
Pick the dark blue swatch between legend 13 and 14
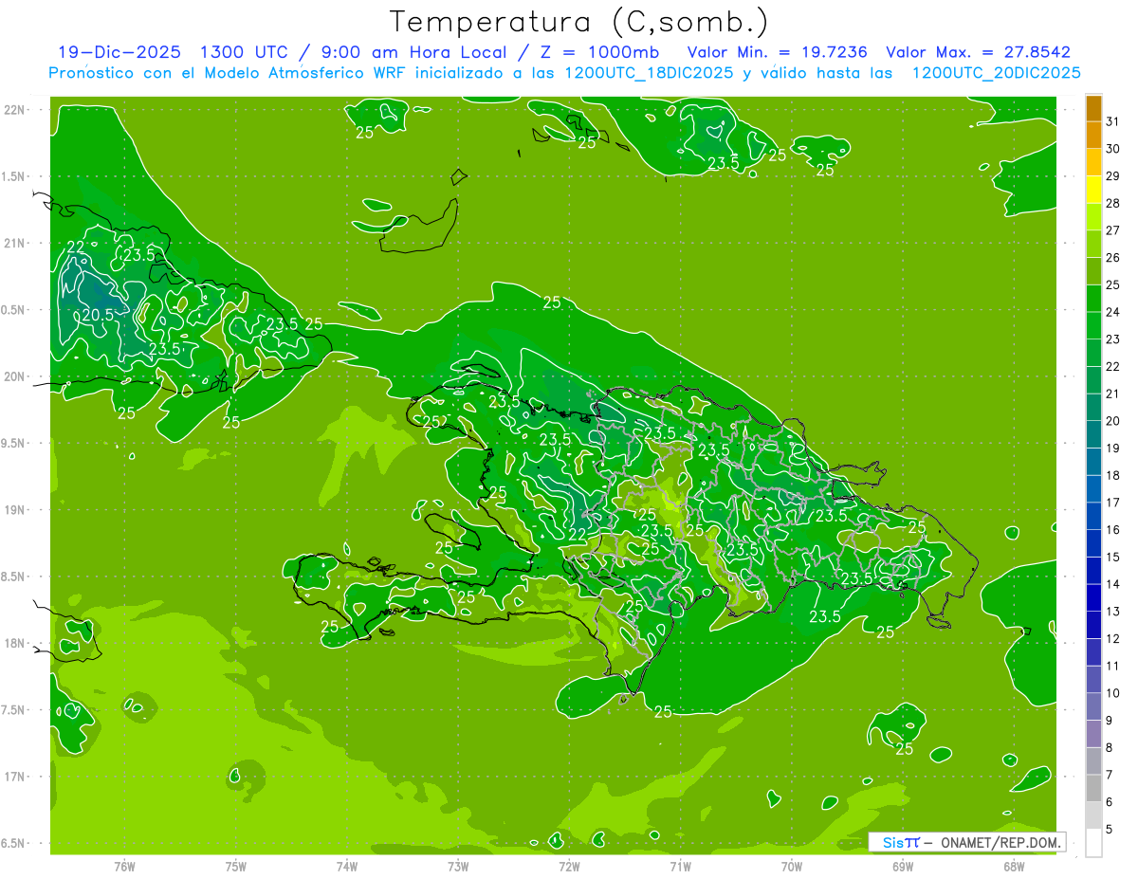coord(1093,598)
